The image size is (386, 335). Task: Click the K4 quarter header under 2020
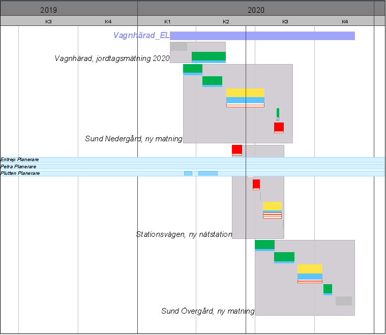(345, 22)
